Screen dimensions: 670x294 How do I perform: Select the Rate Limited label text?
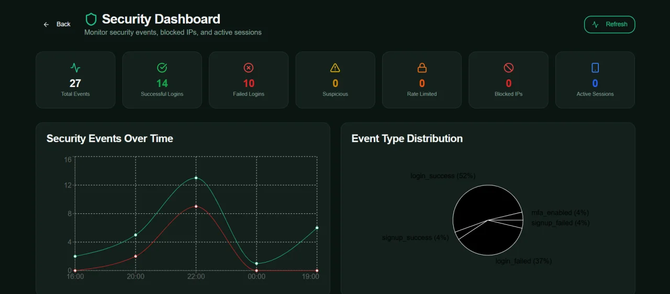pos(422,94)
